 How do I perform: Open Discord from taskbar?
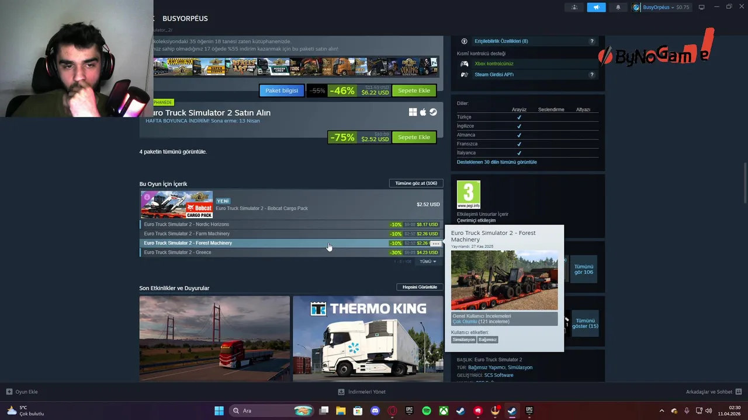375,411
